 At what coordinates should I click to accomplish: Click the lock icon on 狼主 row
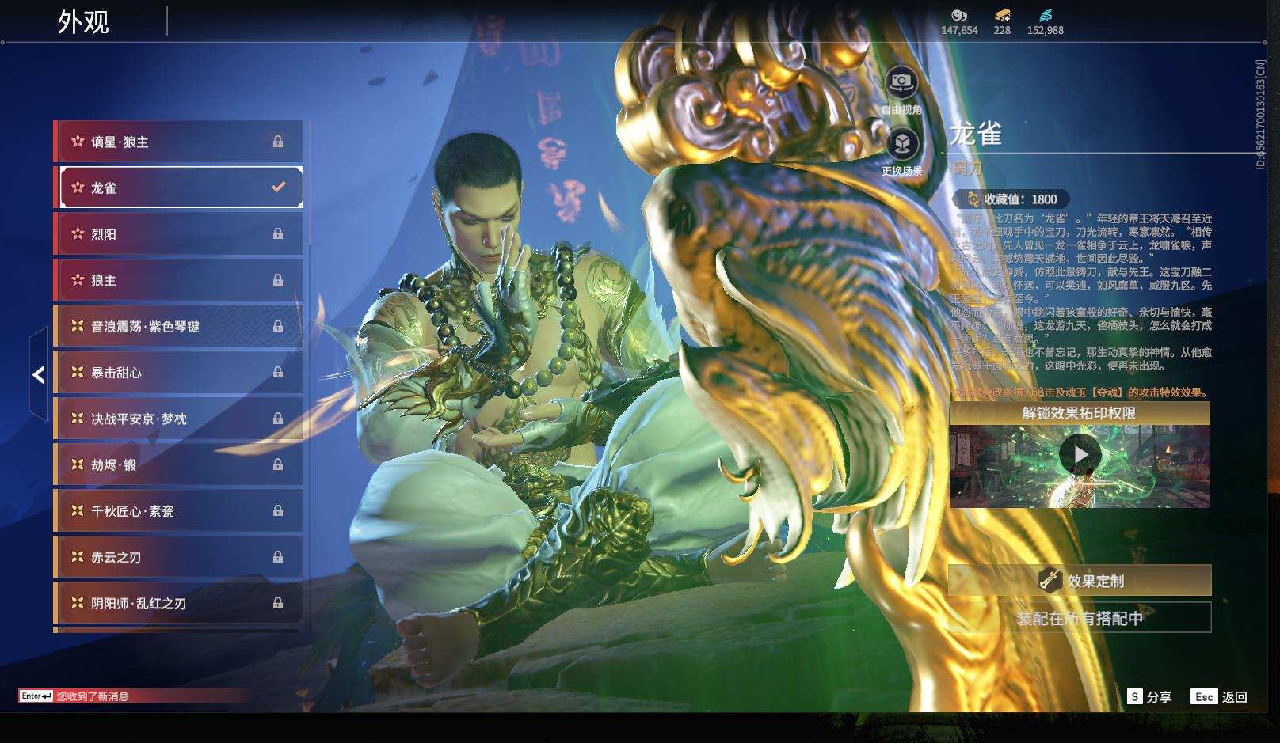(x=278, y=280)
